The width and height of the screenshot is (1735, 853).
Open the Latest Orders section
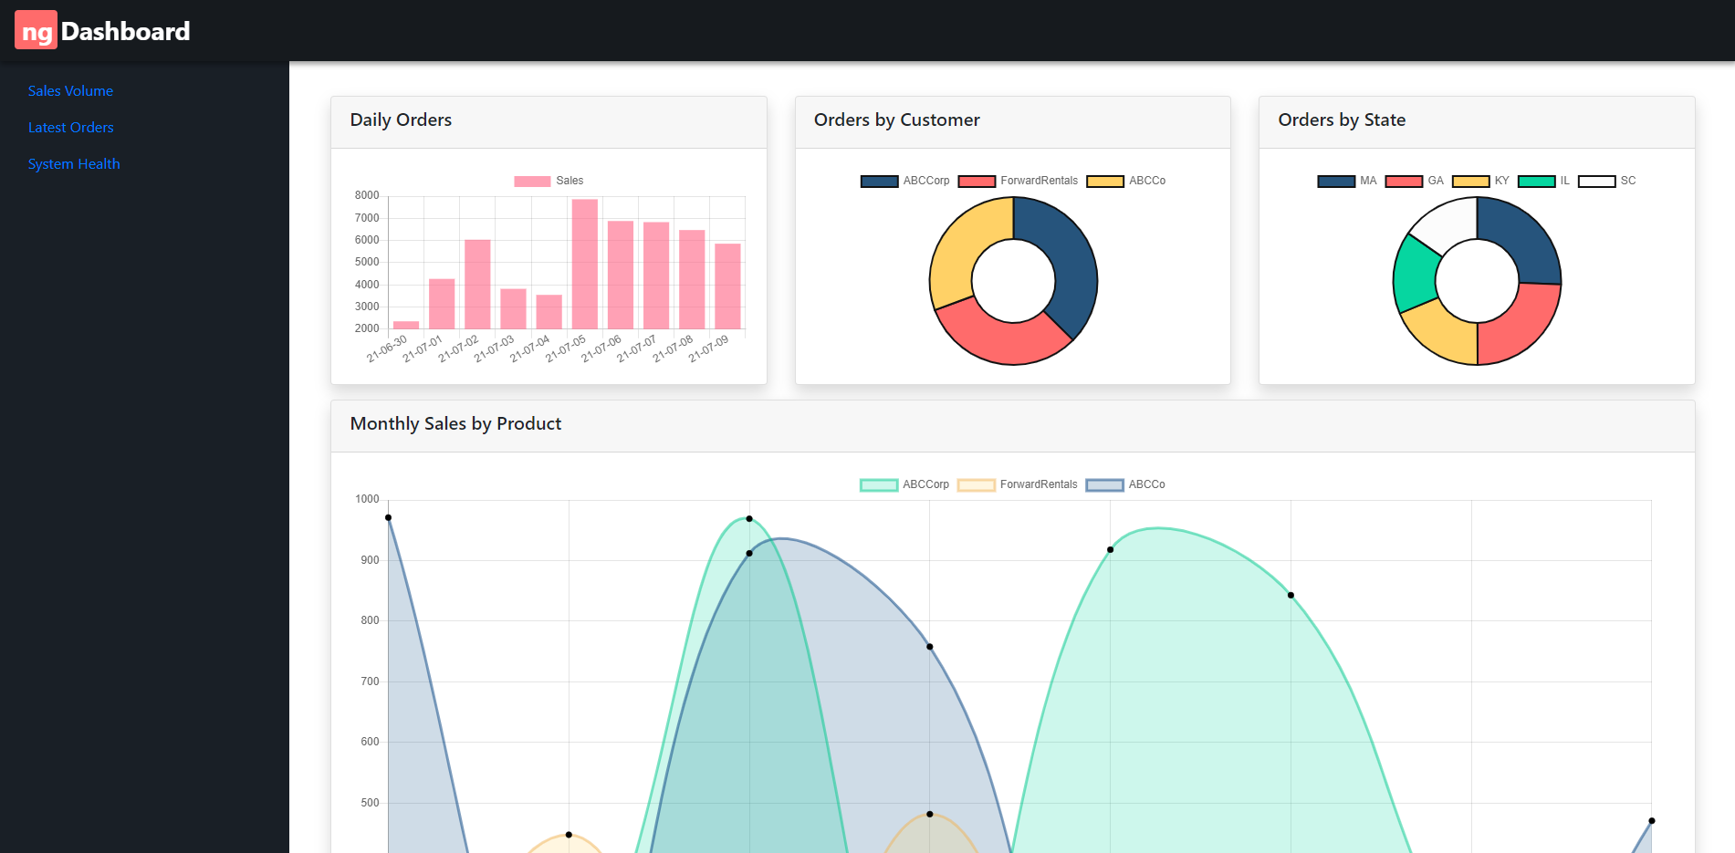pos(70,127)
